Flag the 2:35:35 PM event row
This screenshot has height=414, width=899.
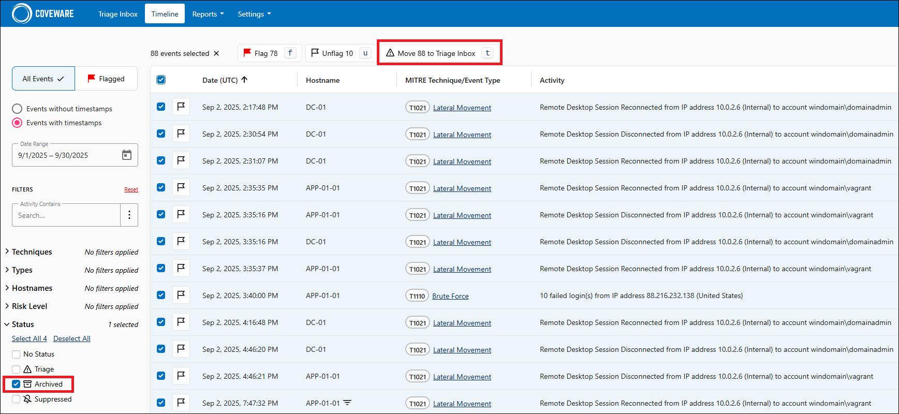[181, 187]
